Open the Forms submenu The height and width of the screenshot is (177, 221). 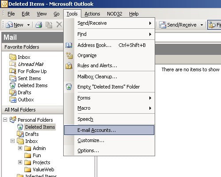tap(109, 98)
